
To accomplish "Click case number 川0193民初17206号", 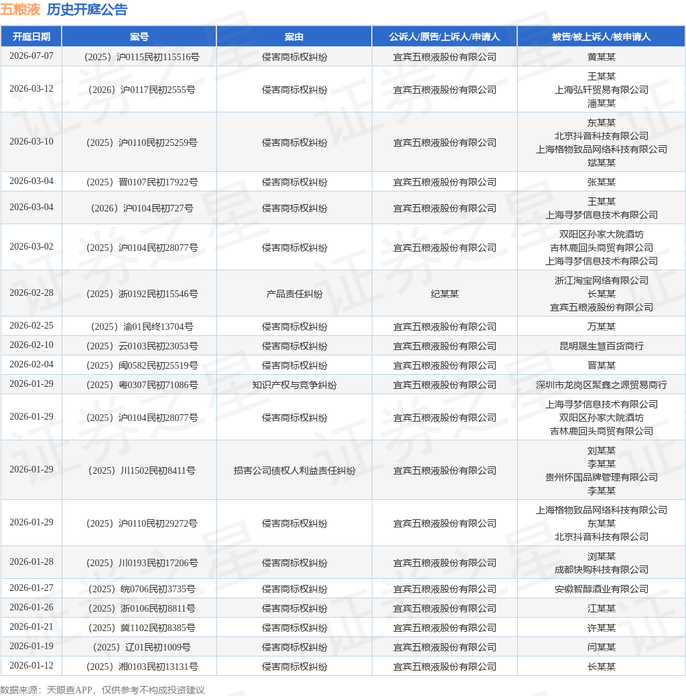I will point(142,563).
